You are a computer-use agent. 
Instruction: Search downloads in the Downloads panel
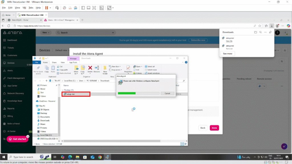coord(260,32)
